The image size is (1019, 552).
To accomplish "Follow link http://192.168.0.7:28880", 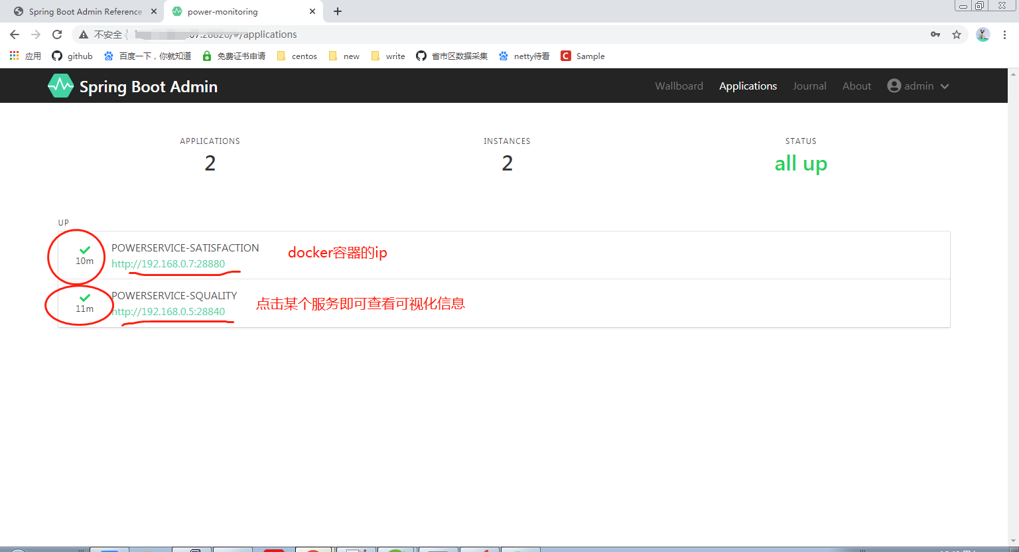I will pyautogui.click(x=169, y=263).
